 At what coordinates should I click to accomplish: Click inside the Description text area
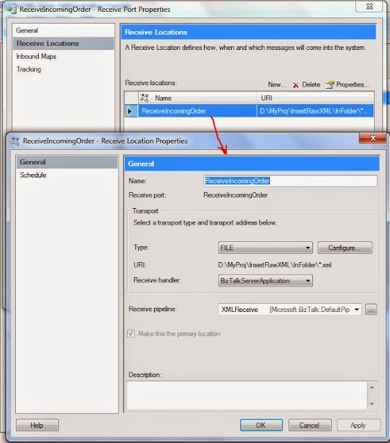pos(246,395)
